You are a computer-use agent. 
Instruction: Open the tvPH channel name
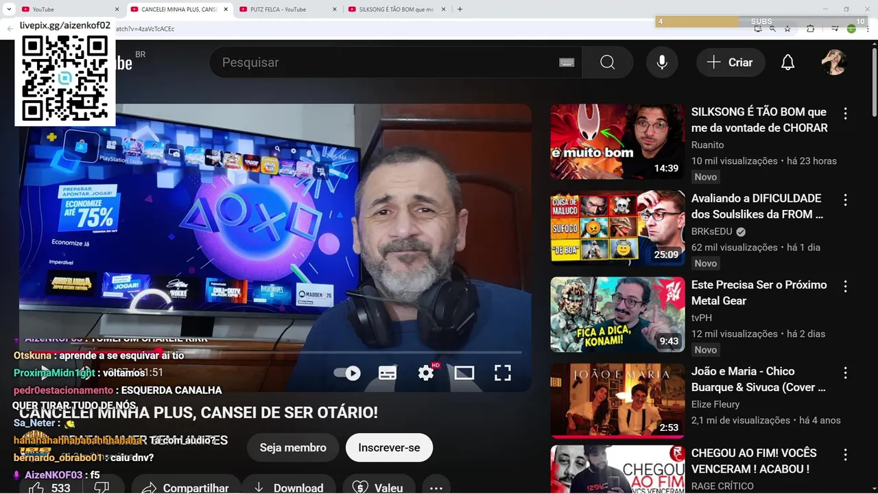702,318
